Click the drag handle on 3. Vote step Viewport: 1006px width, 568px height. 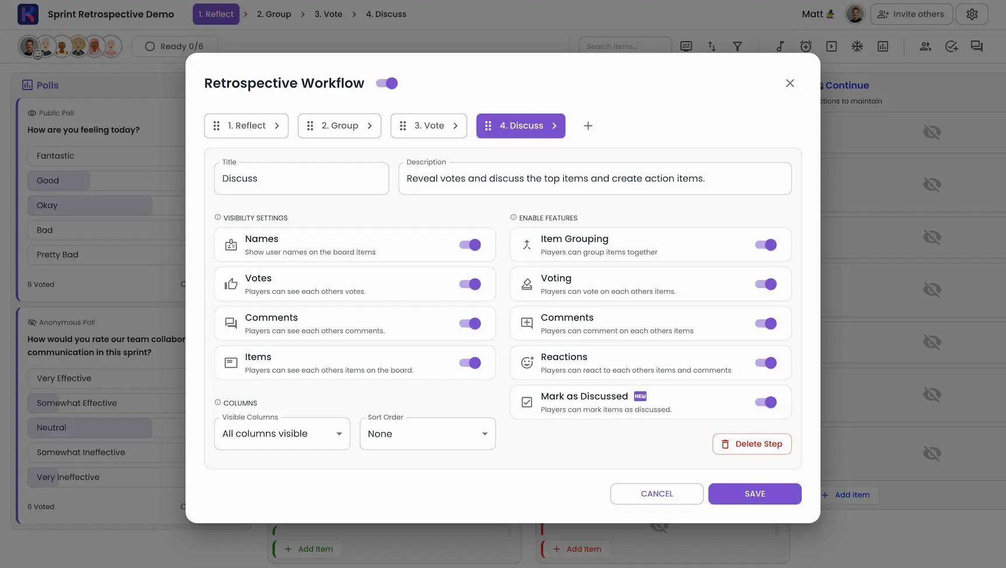(403, 126)
